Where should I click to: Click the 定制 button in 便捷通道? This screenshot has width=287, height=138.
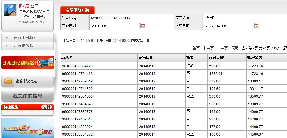(x=46, y=107)
